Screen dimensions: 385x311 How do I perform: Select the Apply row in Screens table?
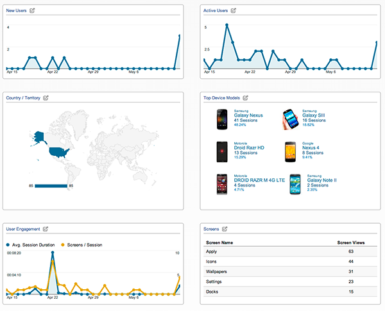pyautogui.click(x=290, y=251)
